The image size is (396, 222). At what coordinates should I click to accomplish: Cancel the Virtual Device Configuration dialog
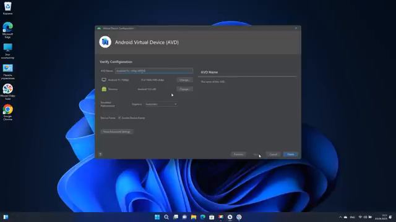273,154
